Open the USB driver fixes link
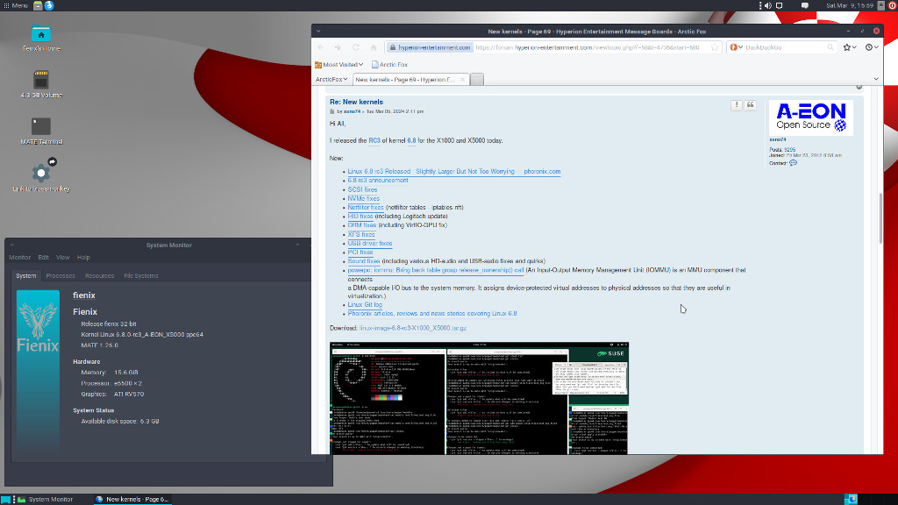Screen dimensions: 898x505 pyautogui.click(x=370, y=244)
